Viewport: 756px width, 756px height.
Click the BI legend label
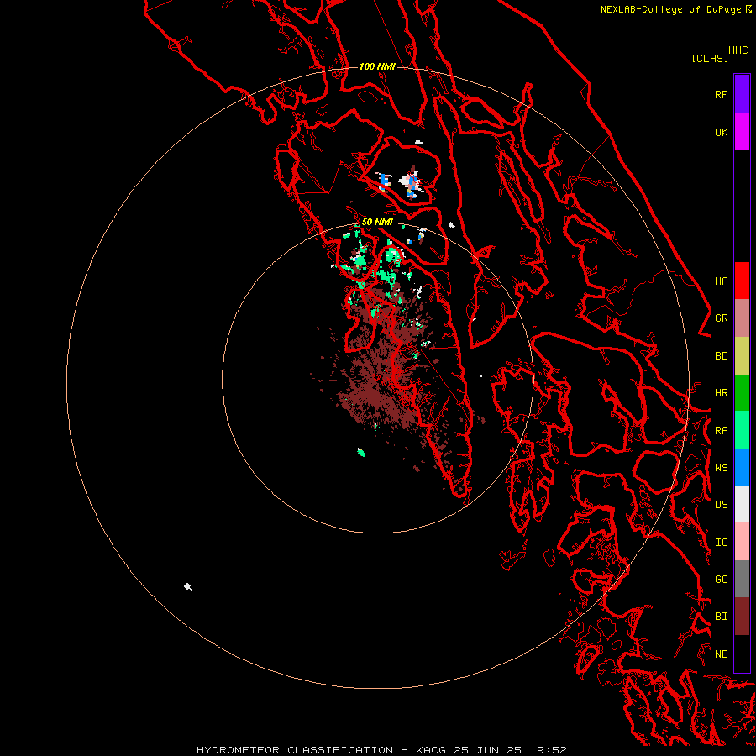coord(721,617)
